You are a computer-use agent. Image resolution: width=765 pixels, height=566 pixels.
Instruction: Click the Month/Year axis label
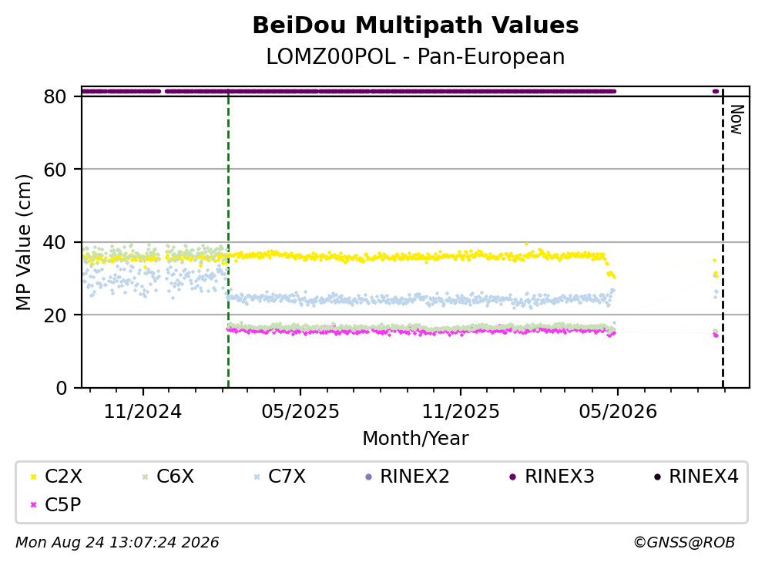(415, 439)
